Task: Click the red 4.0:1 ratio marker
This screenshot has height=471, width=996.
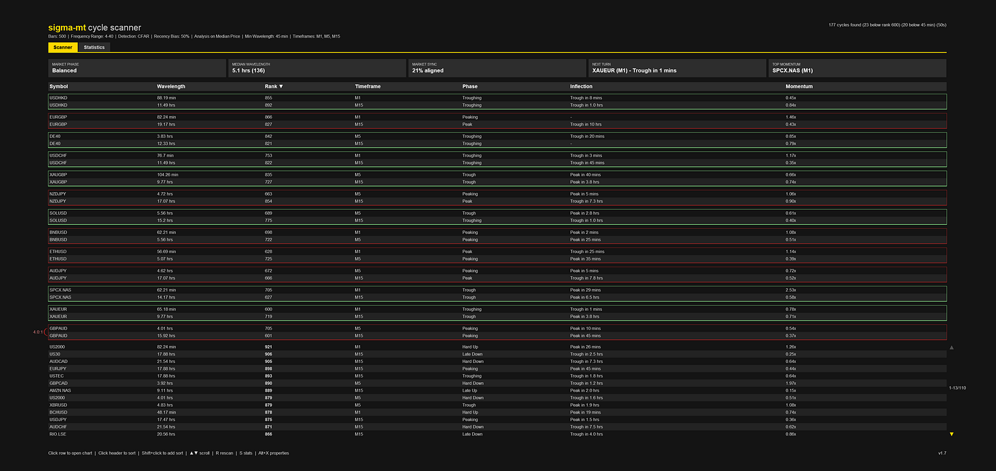Action: [x=38, y=332]
